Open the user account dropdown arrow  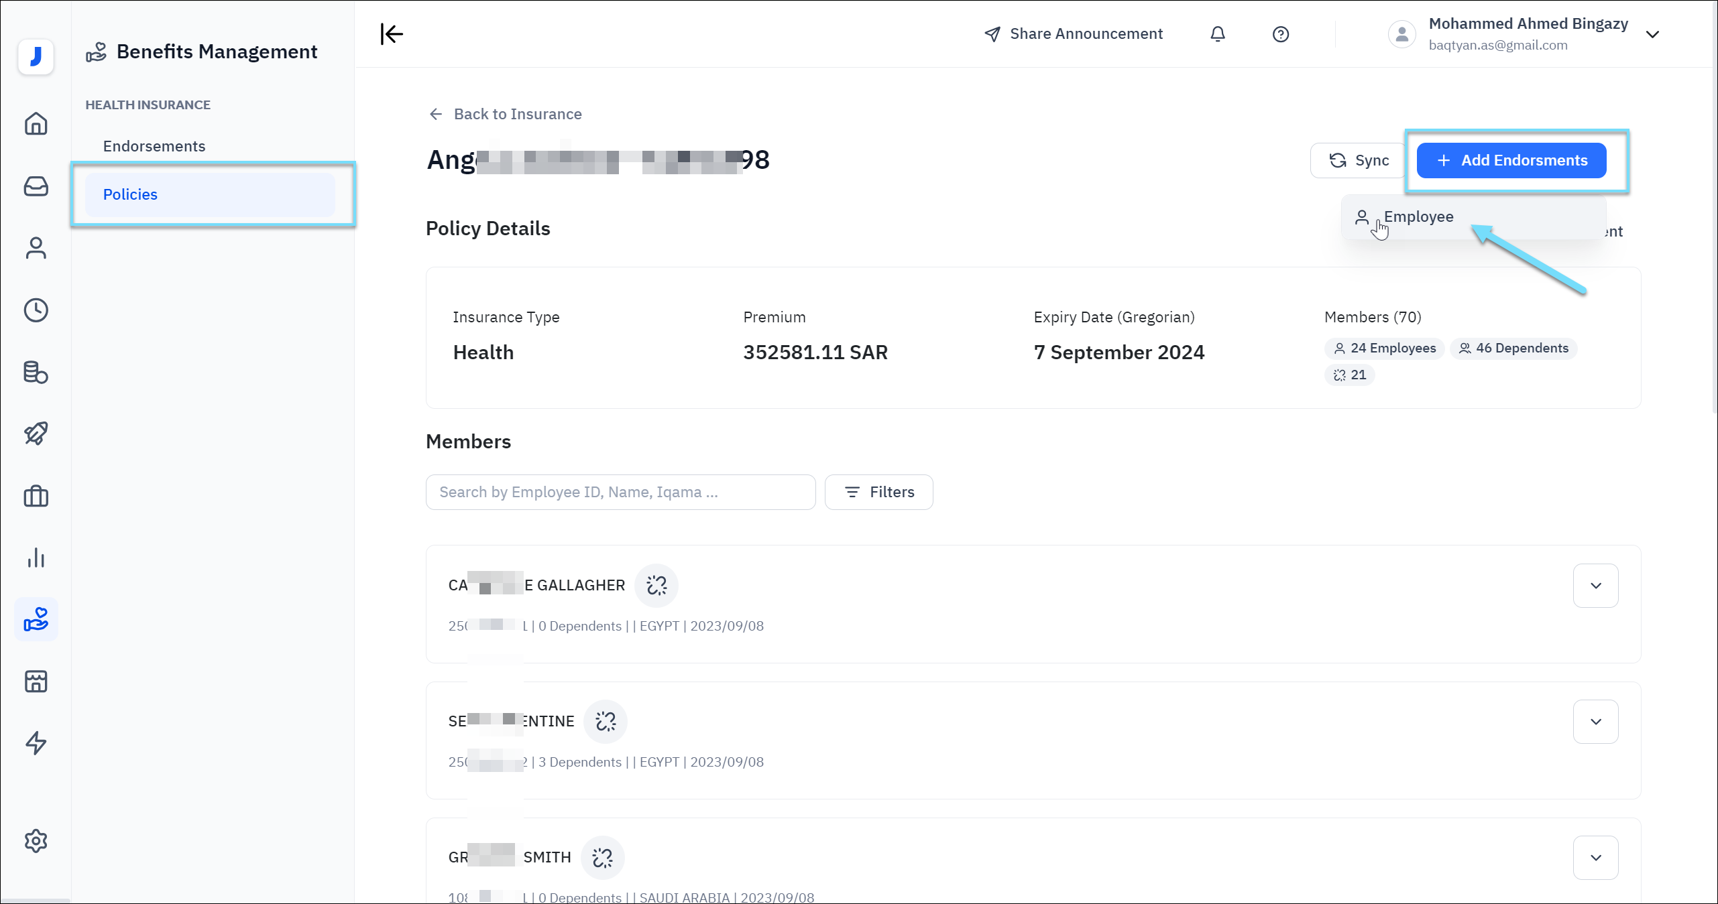click(1652, 35)
